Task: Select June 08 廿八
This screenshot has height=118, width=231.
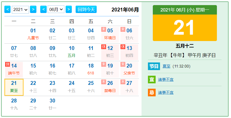Action: coord(33,52)
